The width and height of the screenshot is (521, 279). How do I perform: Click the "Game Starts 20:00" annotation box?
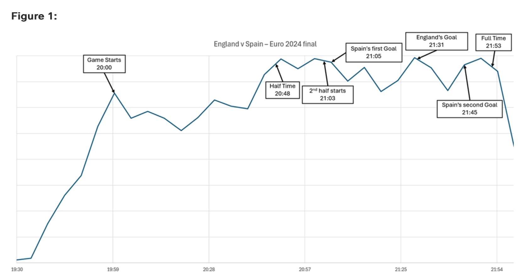(x=104, y=64)
